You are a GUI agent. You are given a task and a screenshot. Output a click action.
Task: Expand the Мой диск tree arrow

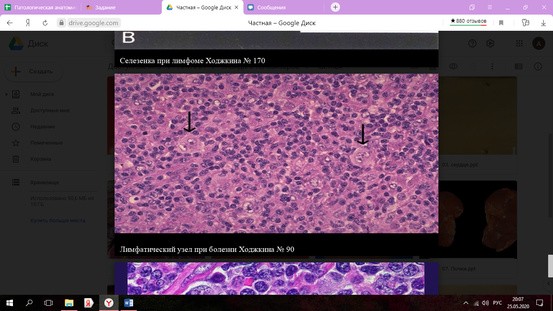[x=6, y=94]
